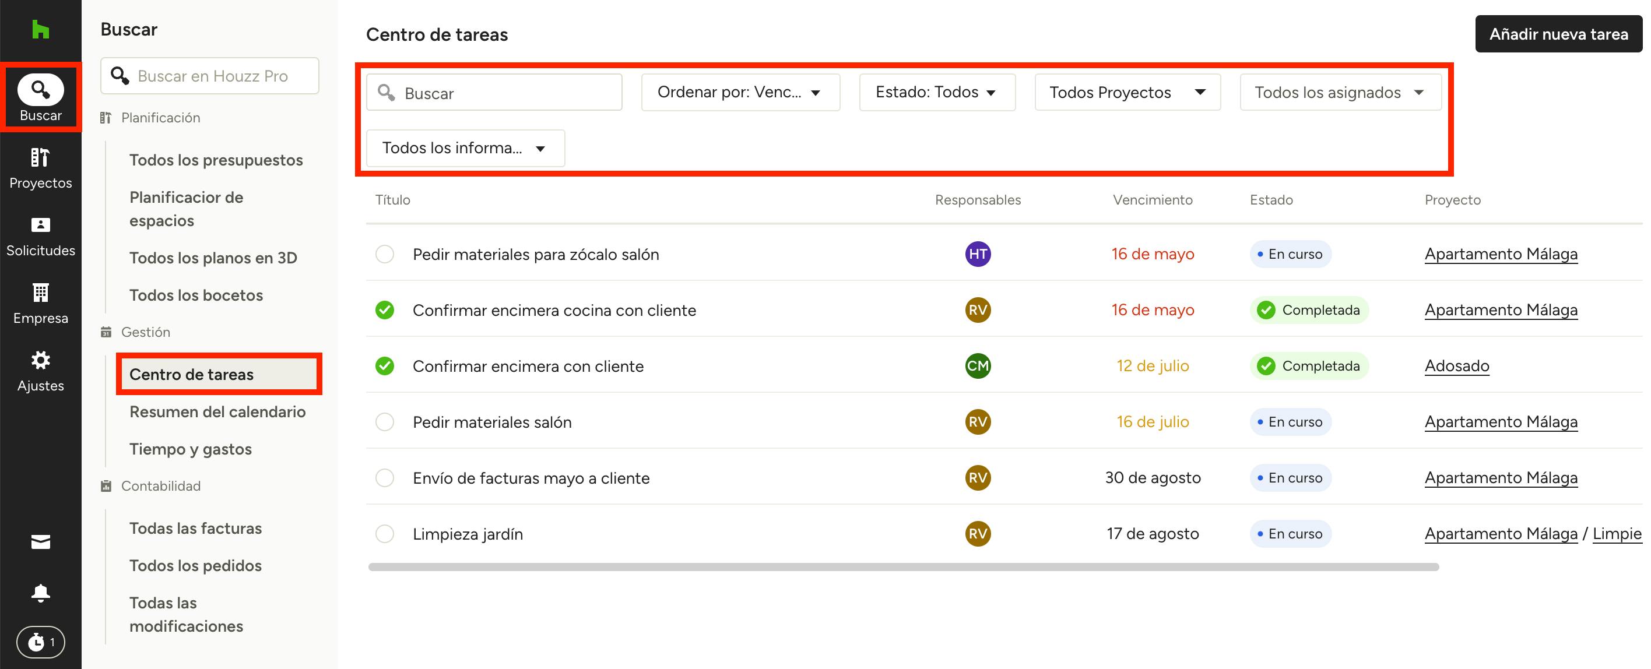Open 'Todas las facturas' menu item
The image size is (1651, 669).
[x=195, y=528]
